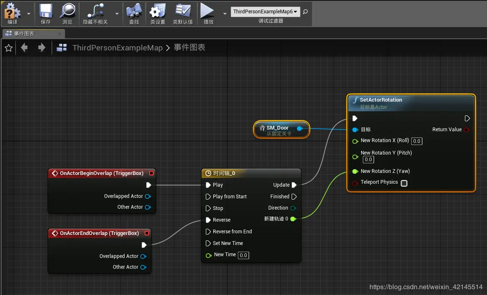Navigate back with the left arrow button
The height and width of the screenshot is (295, 487).
click(24, 47)
